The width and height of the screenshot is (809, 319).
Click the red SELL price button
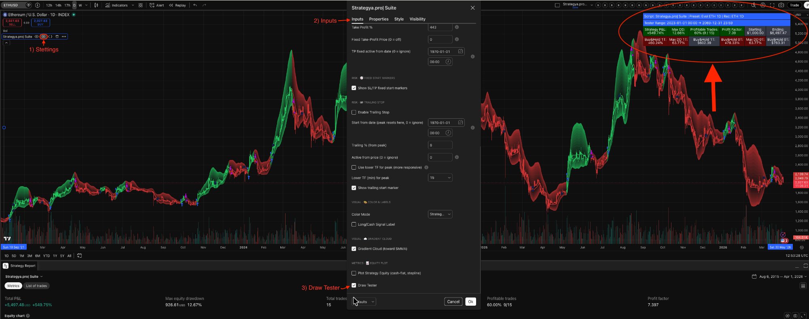pyautogui.click(x=12, y=22)
